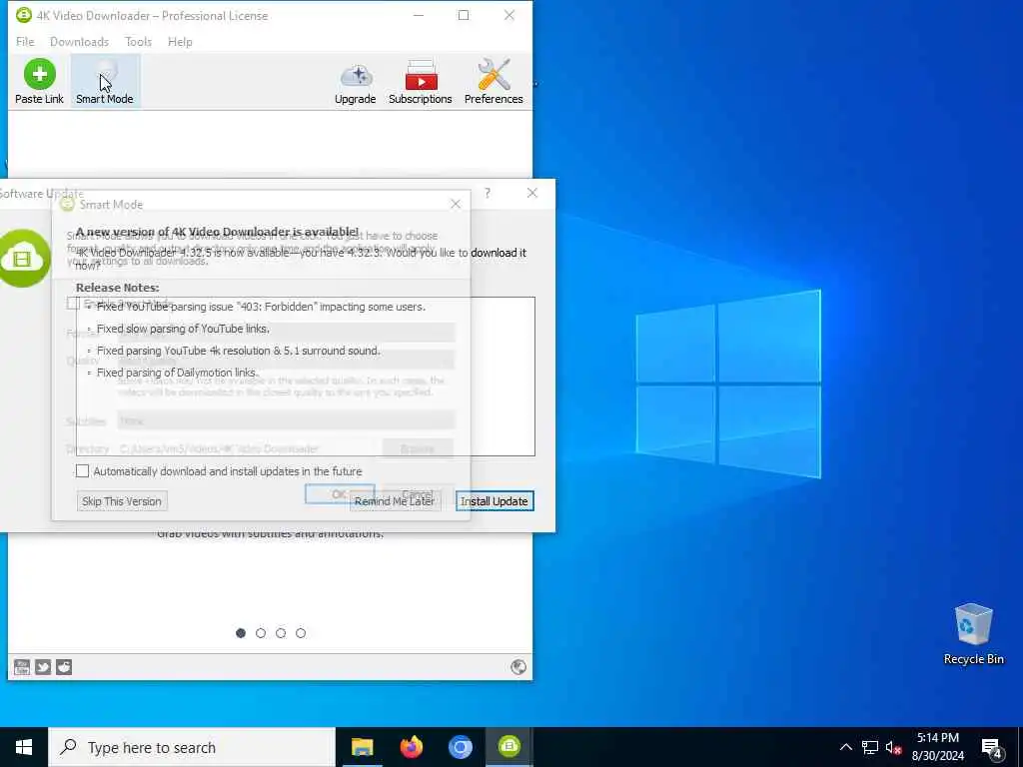Viewport: 1023px width, 767px height.
Task: Open Smart Mode from the toolbar
Action: coord(104,82)
